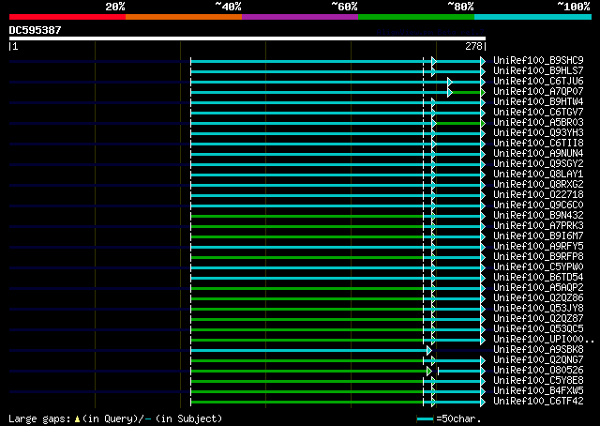Screen dimensions: 600x426
Task: Click the alignment bar of UniRef100_C6TF42
Action: [x=337, y=403]
